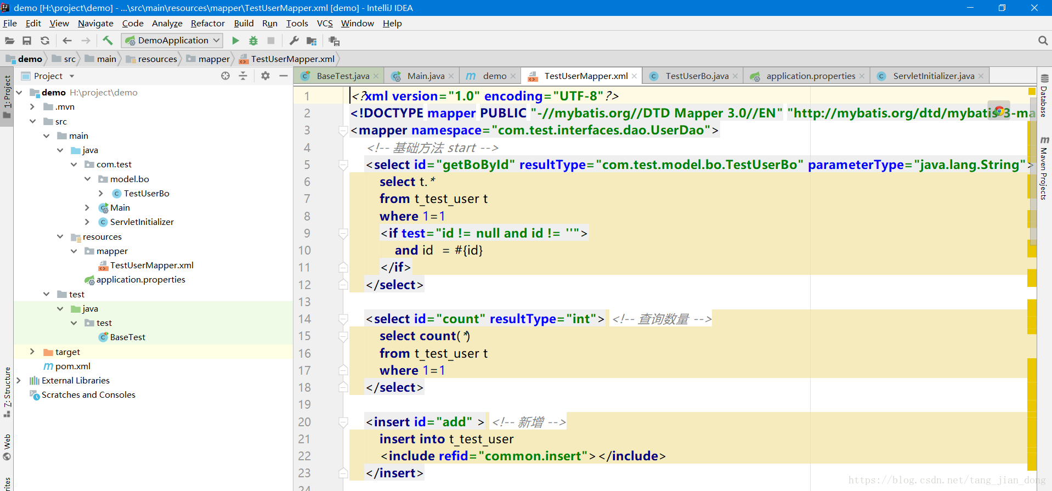
Task: Collapse the src folder
Action: [32, 121]
